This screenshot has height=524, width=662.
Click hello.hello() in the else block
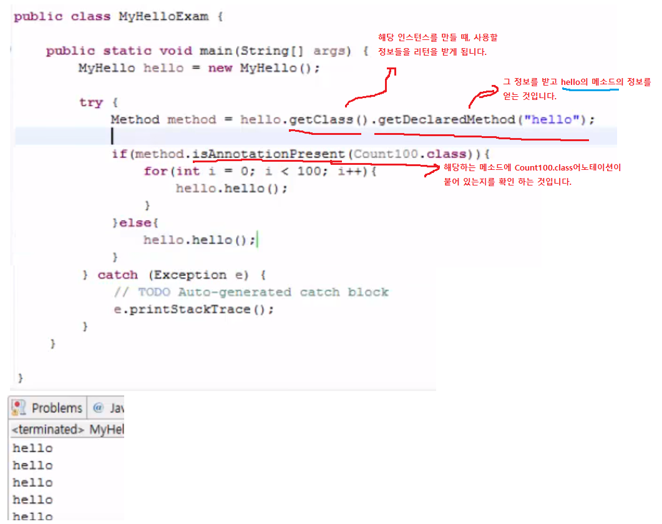199,240
